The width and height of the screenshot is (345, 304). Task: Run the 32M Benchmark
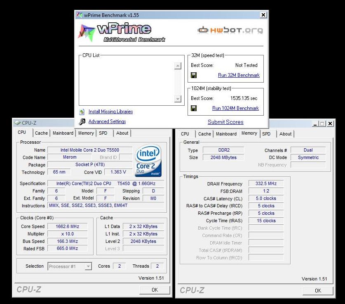(x=239, y=75)
